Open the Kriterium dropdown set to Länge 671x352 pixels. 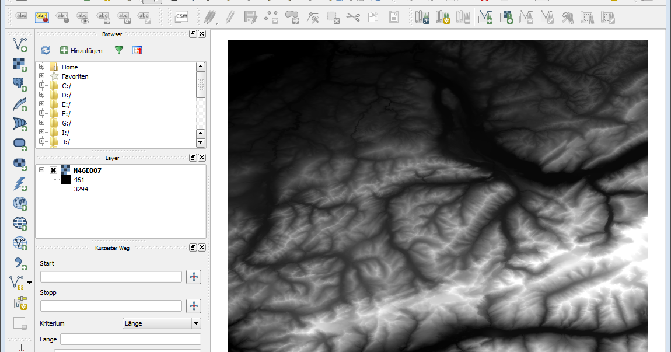point(162,323)
